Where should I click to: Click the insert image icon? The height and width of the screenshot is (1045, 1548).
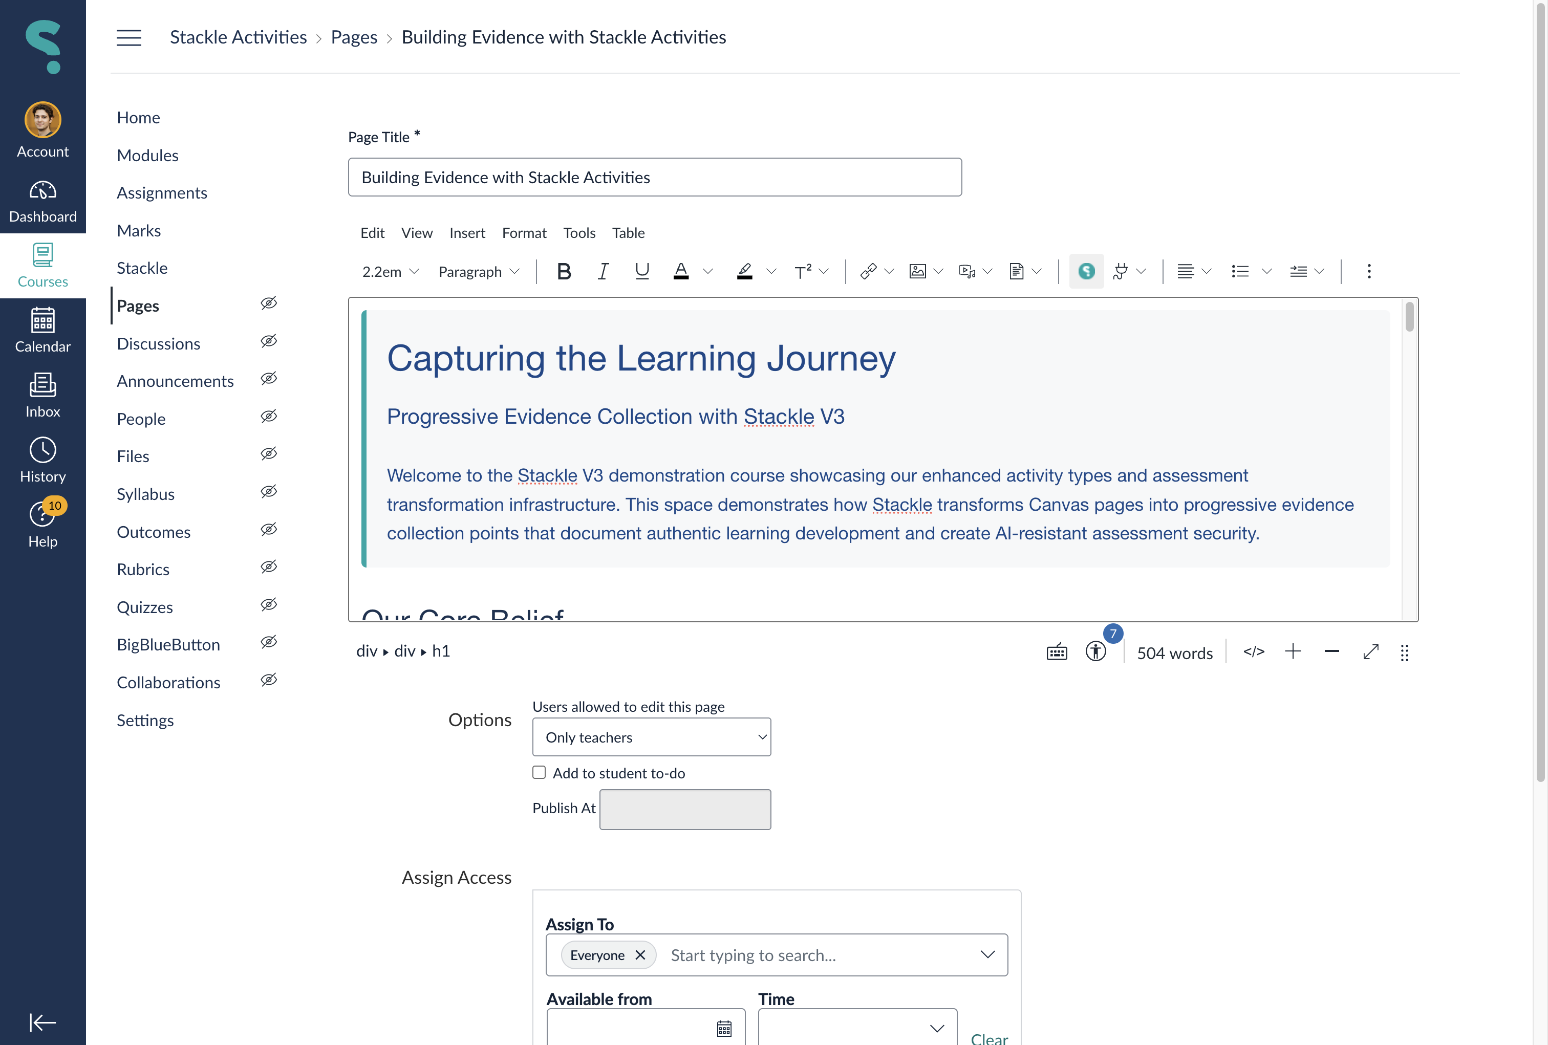[917, 272]
